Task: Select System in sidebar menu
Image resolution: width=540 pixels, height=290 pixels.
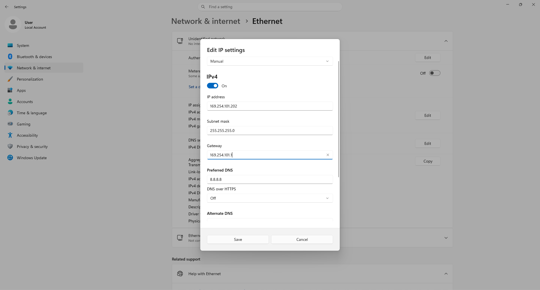Action: [44, 45]
